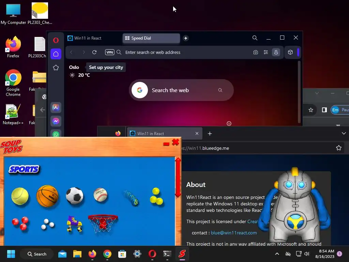
Task: Switch to Speed Dial tab
Action: click(151, 38)
